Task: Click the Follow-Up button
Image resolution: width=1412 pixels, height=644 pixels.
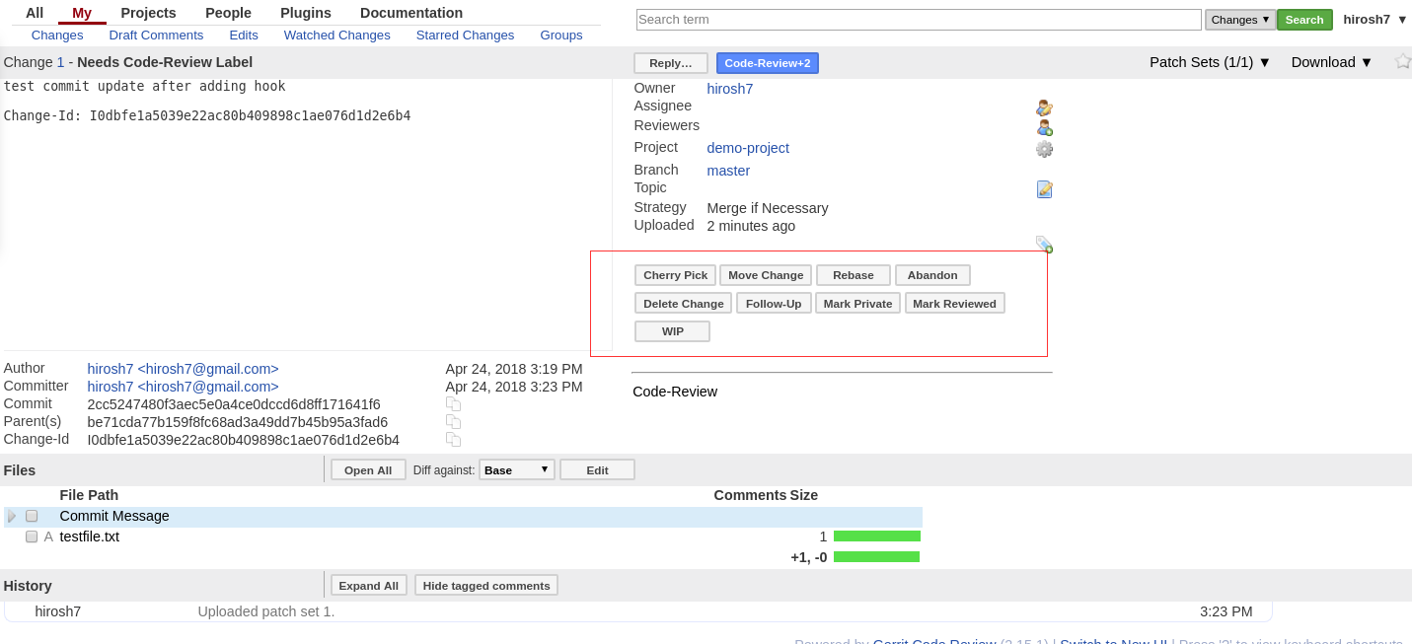Action: pos(774,304)
